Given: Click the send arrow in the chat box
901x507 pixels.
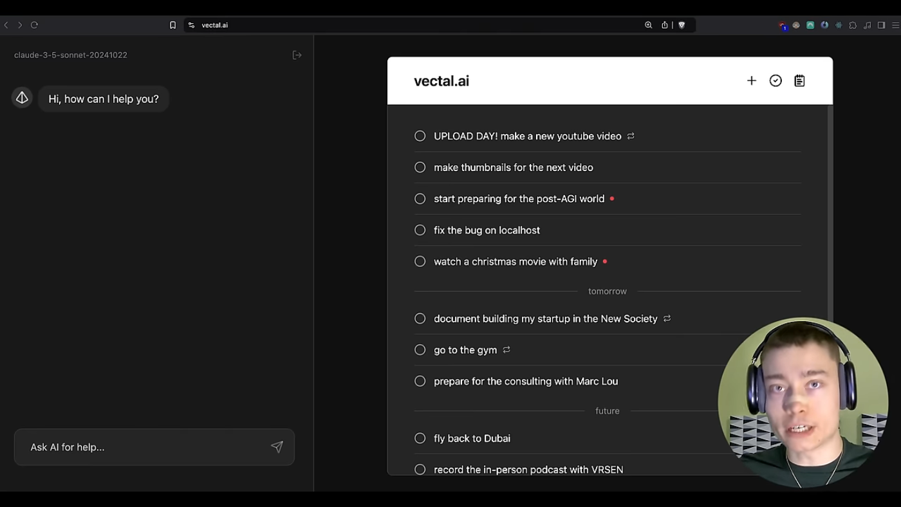Looking at the screenshot, I should click(x=277, y=447).
